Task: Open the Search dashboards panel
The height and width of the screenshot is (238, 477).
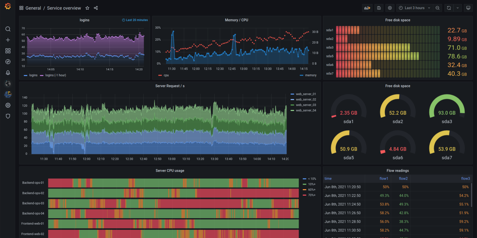Action: (8, 29)
